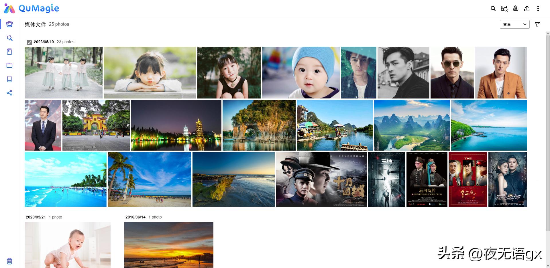Open photo of girl resting chin on hands
This screenshot has height=268, width=550.
pos(150,72)
